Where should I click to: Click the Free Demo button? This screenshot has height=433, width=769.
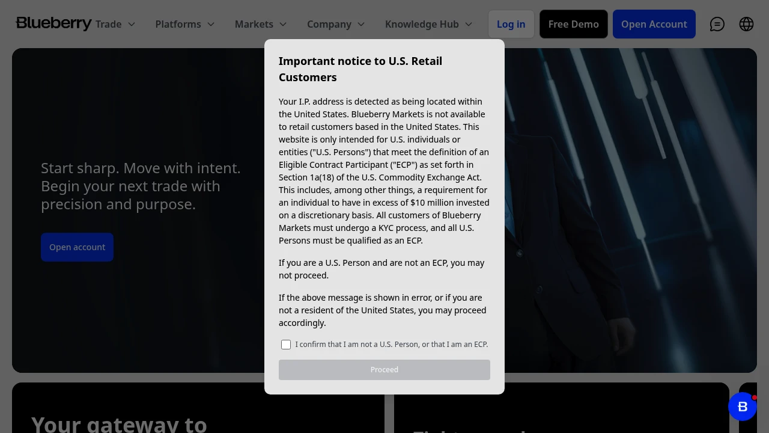tap(574, 24)
